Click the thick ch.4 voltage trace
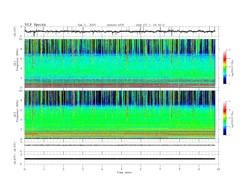This screenshot has width=246, height=190. pos(120,159)
